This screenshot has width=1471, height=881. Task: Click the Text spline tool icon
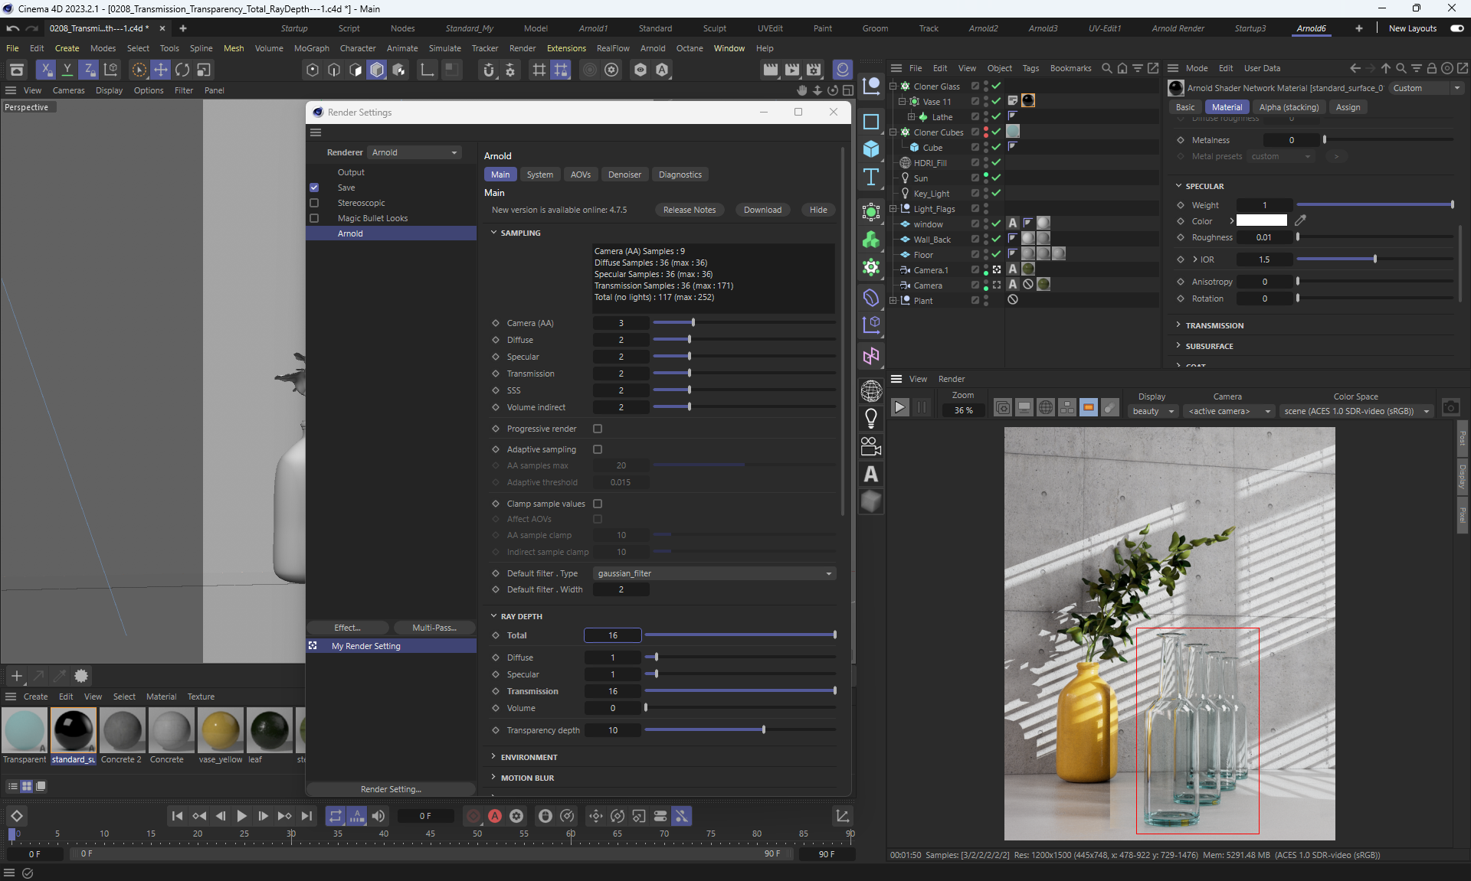pyautogui.click(x=871, y=177)
